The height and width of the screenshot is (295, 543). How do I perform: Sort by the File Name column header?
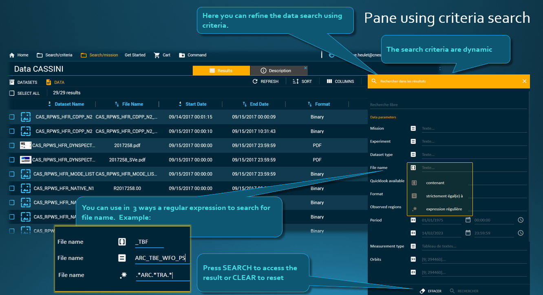tap(132, 104)
